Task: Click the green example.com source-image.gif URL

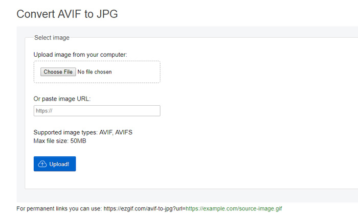Action: tap(234, 209)
